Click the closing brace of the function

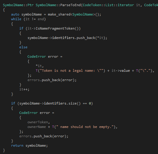(x=4, y=150)
